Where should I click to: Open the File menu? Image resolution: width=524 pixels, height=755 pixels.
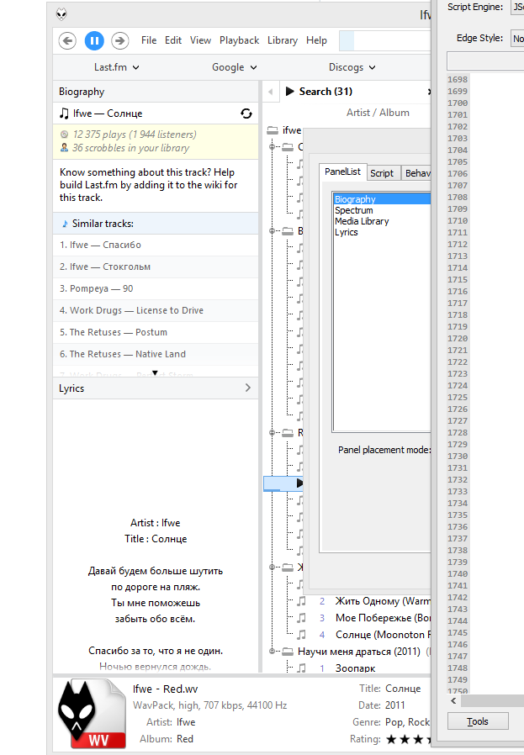click(149, 40)
